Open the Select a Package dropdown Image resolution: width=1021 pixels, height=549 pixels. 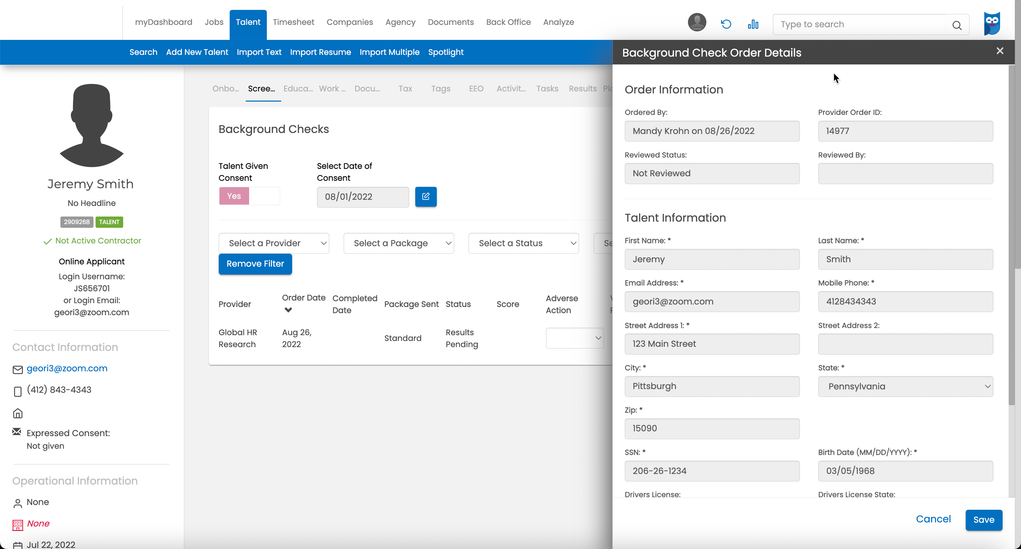399,243
